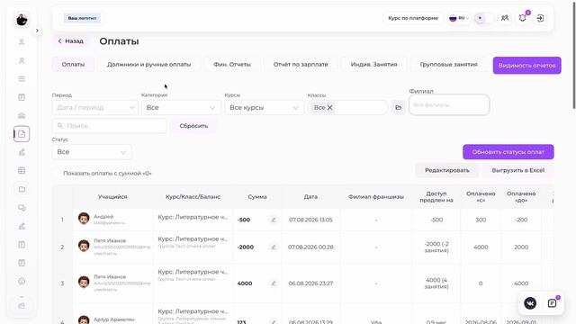
Task: Click the page vertical scrollbar
Action: click(x=573, y=55)
